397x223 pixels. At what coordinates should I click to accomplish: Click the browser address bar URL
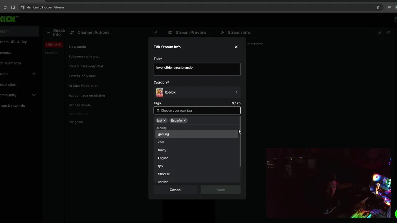tap(45, 7)
